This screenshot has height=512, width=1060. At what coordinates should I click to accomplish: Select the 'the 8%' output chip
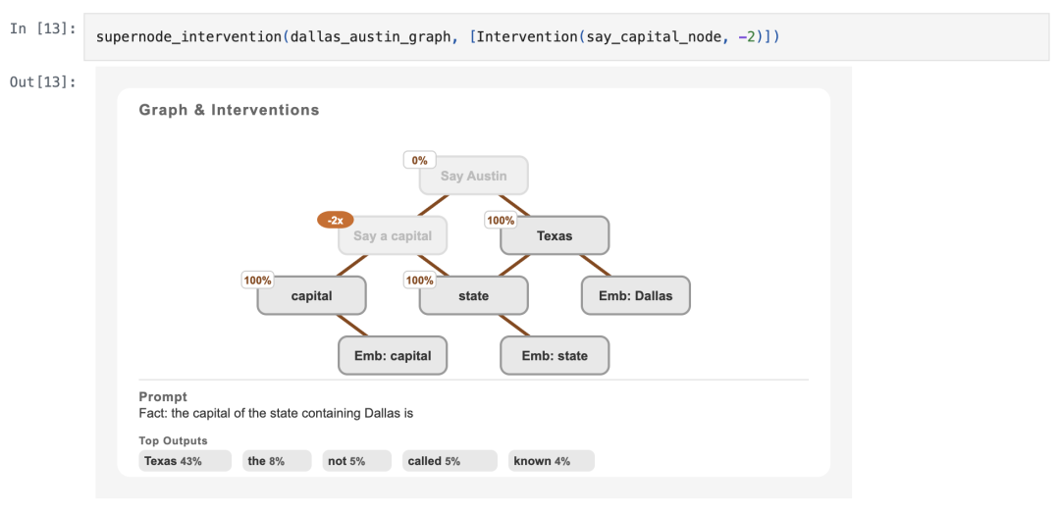tap(277, 461)
